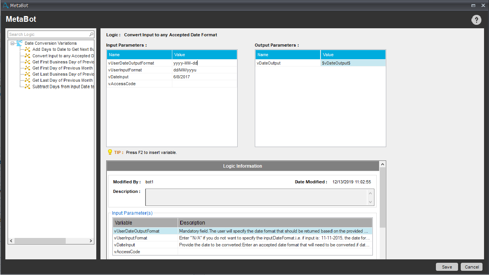Click vDateInput name cell in inputs
Viewport: 489px width, 275px height.
(139, 77)
